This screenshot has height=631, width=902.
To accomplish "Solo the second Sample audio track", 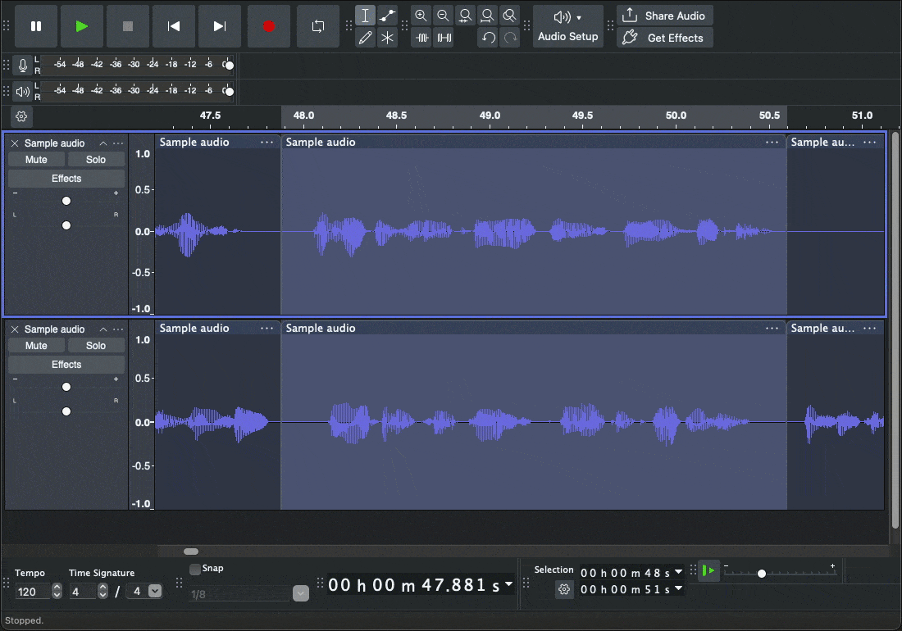I will [96, 346].
